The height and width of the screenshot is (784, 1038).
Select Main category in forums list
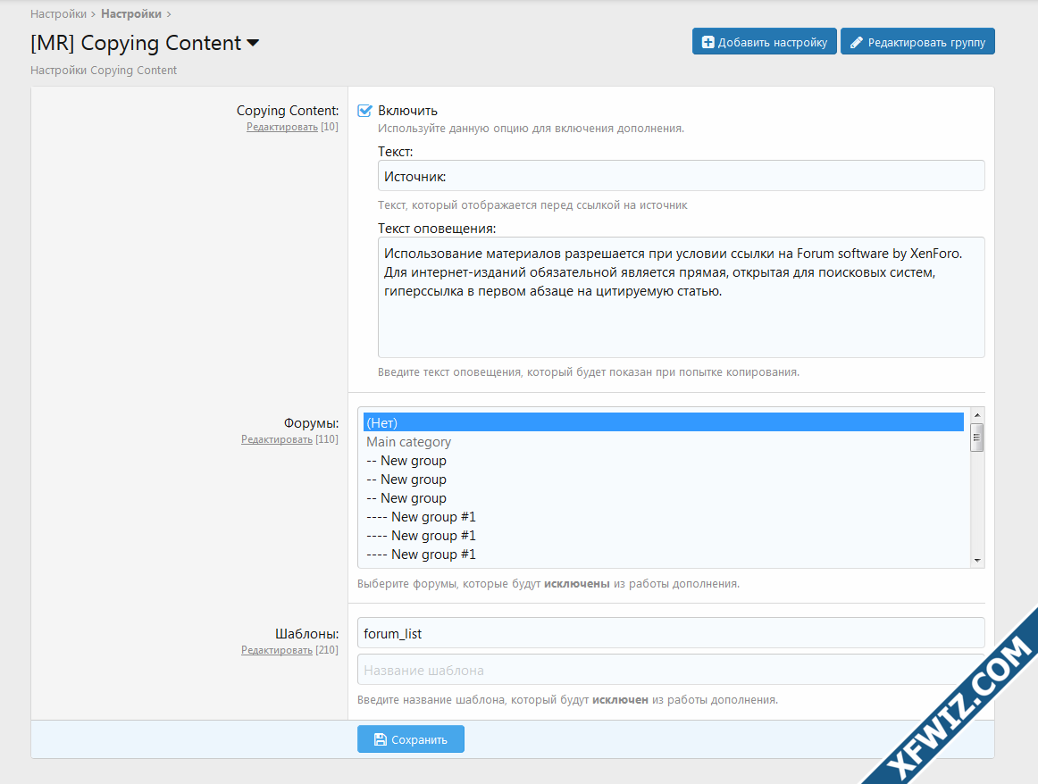[x=664, y=442]
